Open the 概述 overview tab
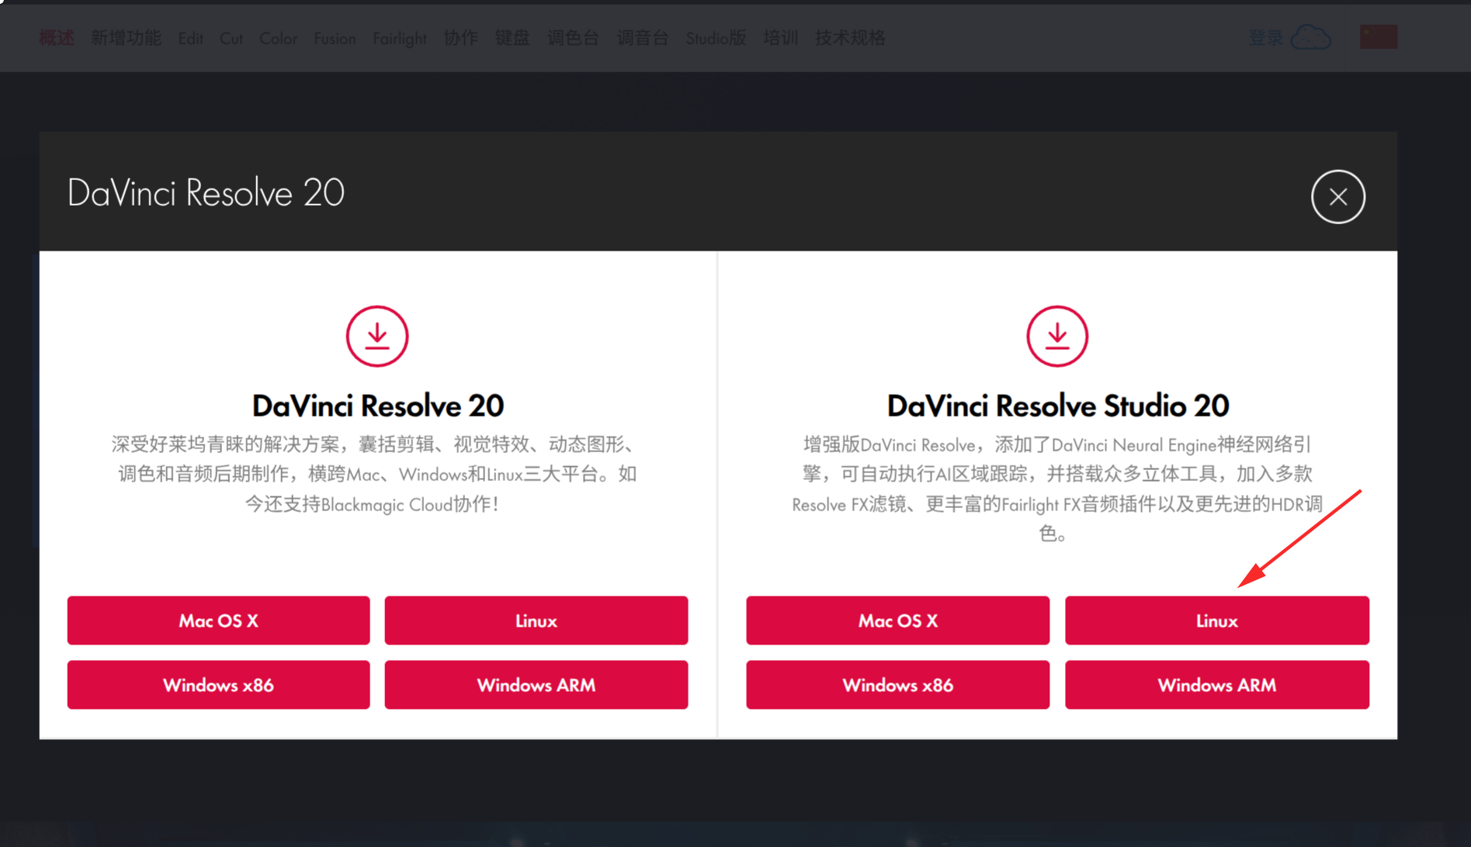1471x847 pixels. [x=57, y=38]
